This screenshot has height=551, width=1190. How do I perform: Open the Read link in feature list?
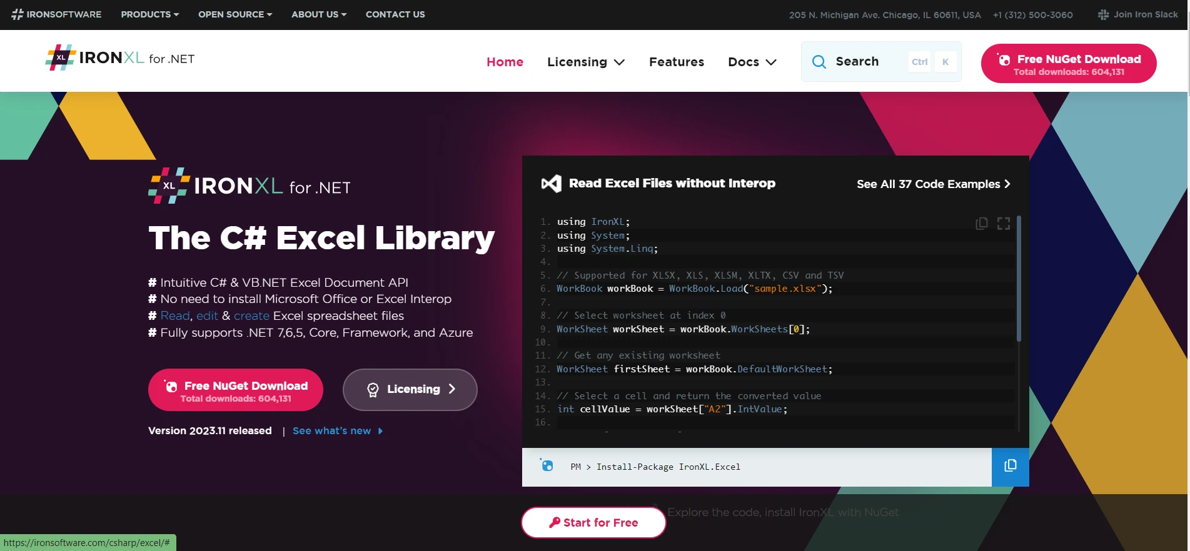click(x=175, y=316)
